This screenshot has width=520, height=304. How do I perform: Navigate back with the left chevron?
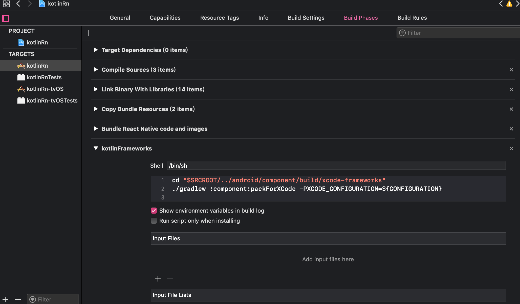coord(18,4)
